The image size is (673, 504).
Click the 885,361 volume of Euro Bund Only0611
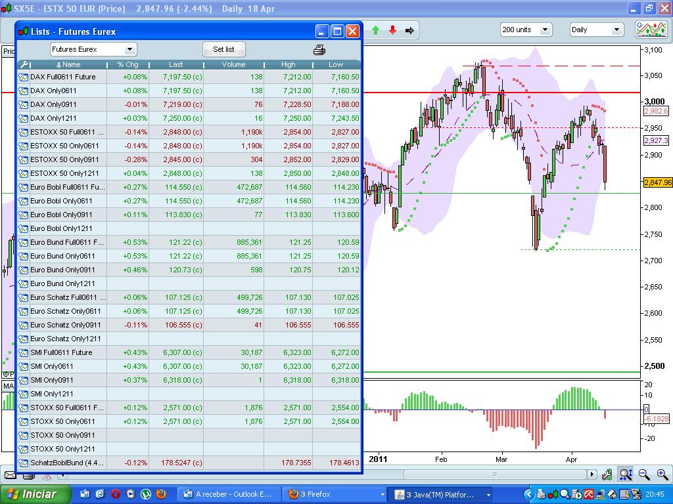coord(249,256)
